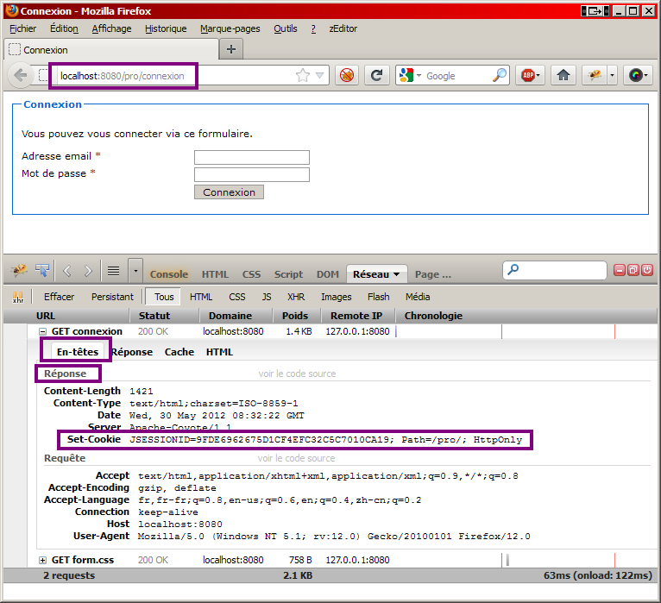This screenshot has width=661, height=603.
Task: Deactivate Firebug with the red power icon
Action: click(647, 270)
